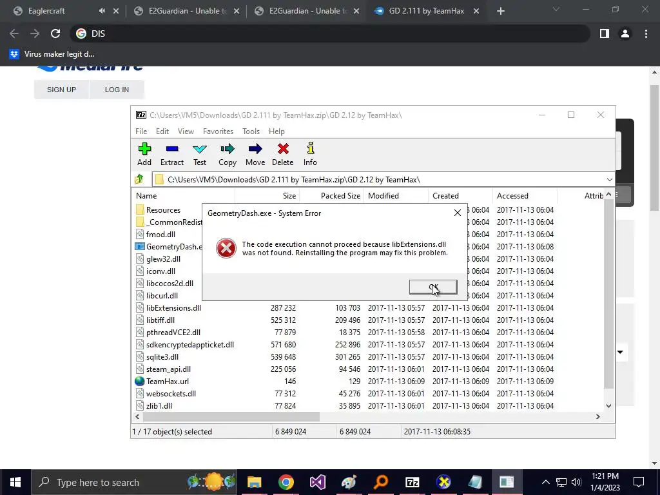This screenshot has width=660, height=495.
Task: Open Chrome three-dot menu
Action: [646, 34]
